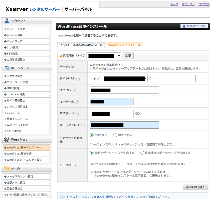210x199 pixels.
Task: Click the WordPress logo icon in sidebar
Action: [7, 139]
